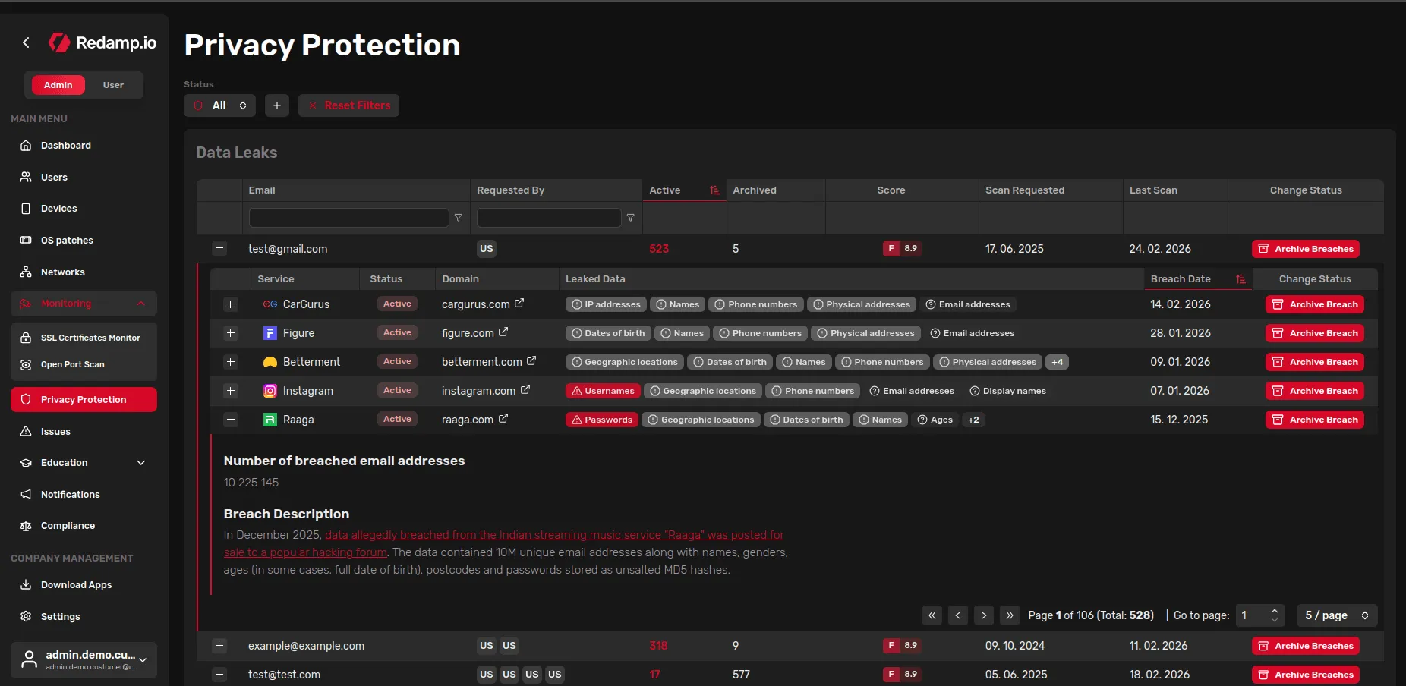
Task: Open the Devices section
Action: [58, 208]
